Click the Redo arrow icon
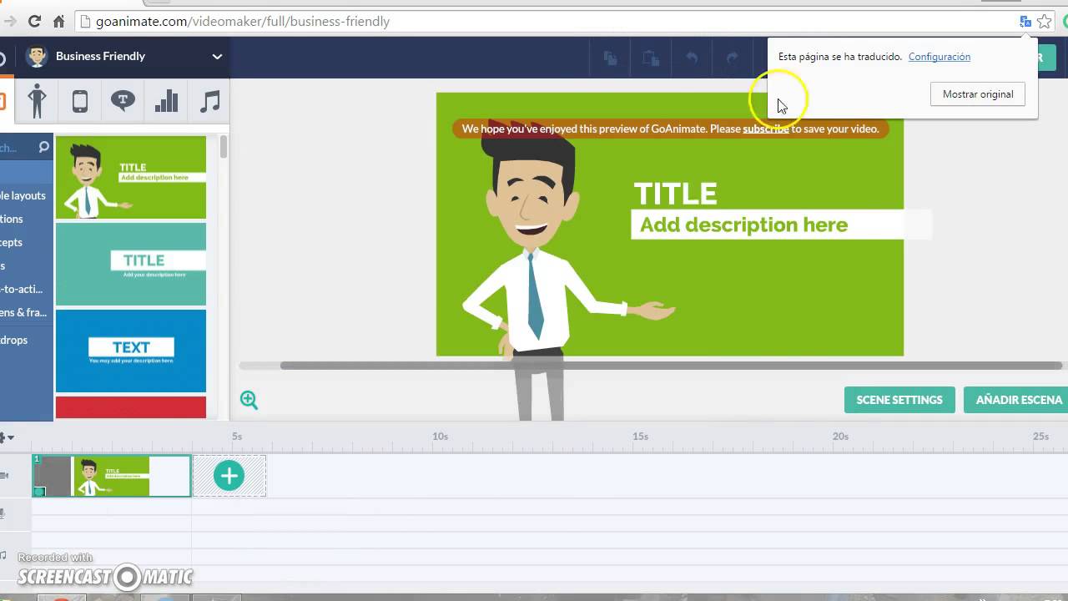Viewport: 1068px width, 601px height. [x=732, y=58]
